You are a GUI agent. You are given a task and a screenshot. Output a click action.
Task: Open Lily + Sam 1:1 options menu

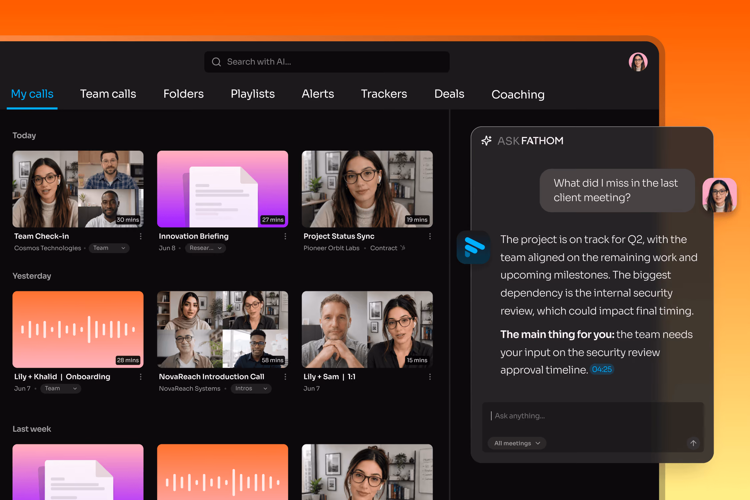pyautogui.click(x=430, y=377)
